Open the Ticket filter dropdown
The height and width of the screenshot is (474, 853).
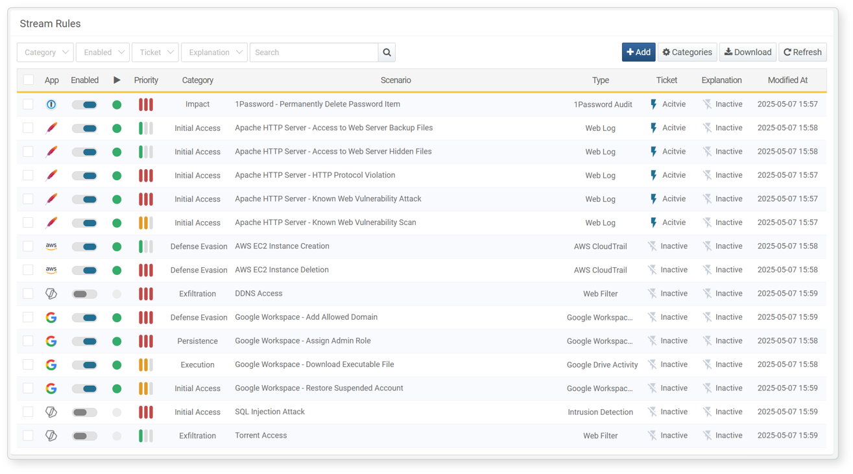click(x=155, y=53)
